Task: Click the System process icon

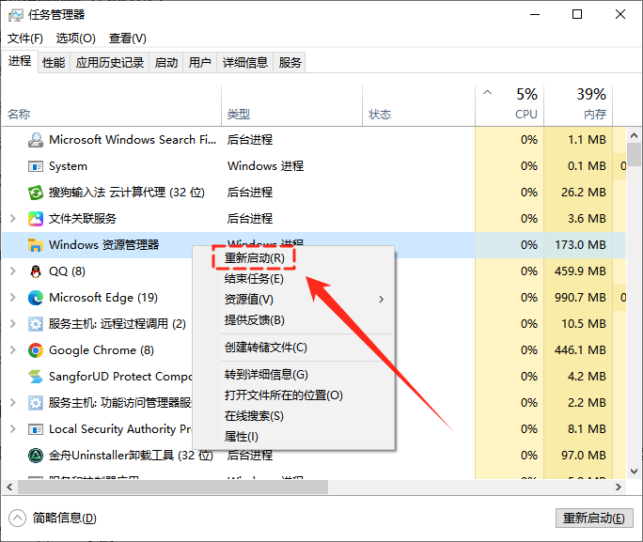Action: pyautogui.click(x=36, y=166)
